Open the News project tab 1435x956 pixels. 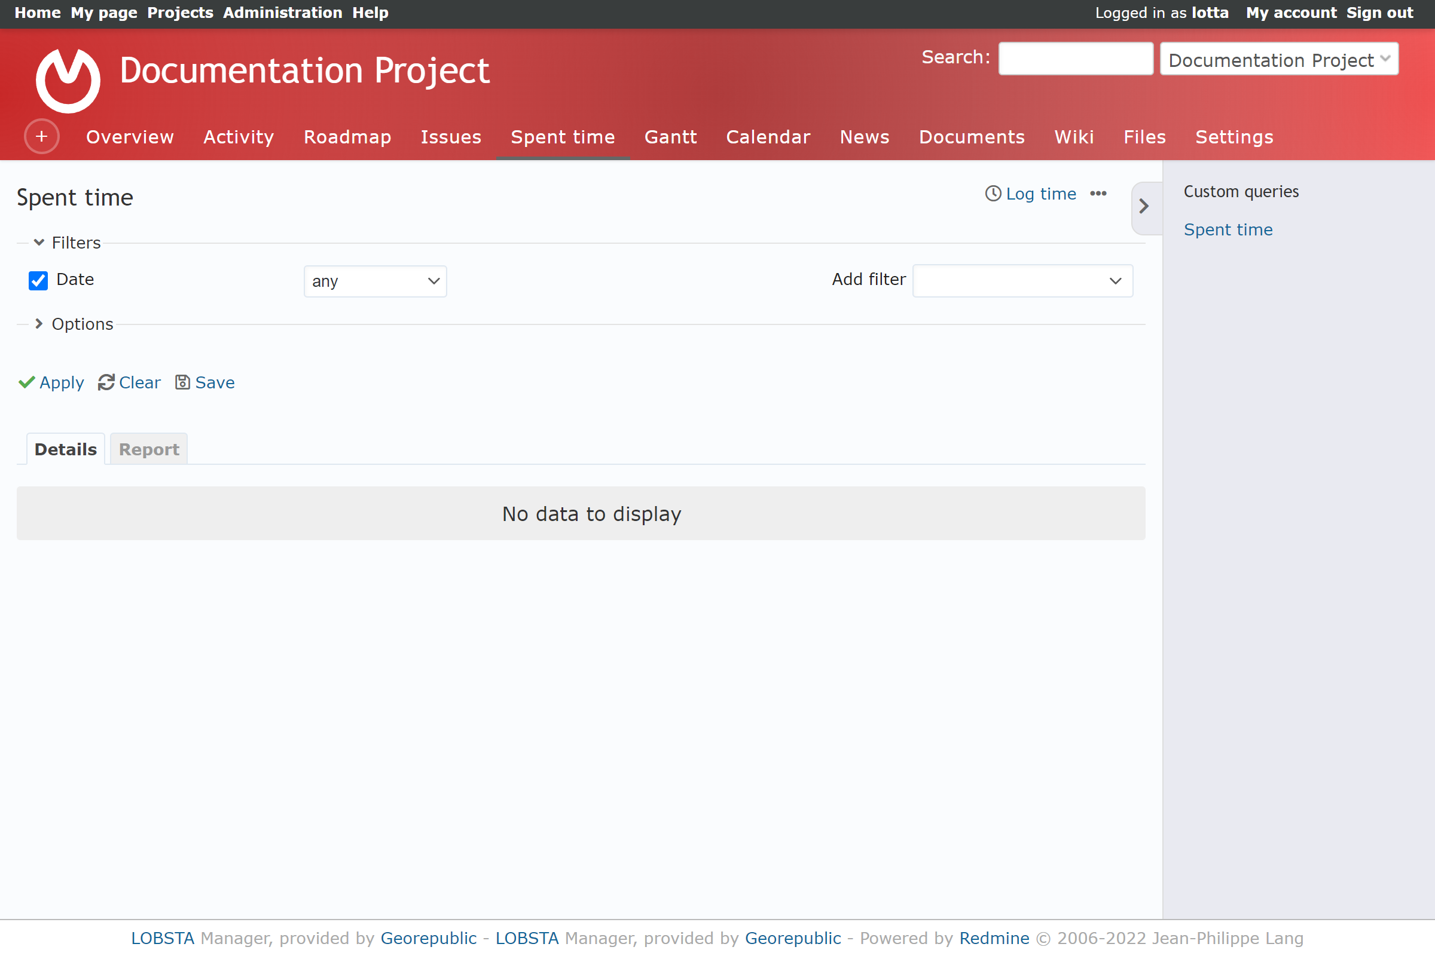pos(865,137)
